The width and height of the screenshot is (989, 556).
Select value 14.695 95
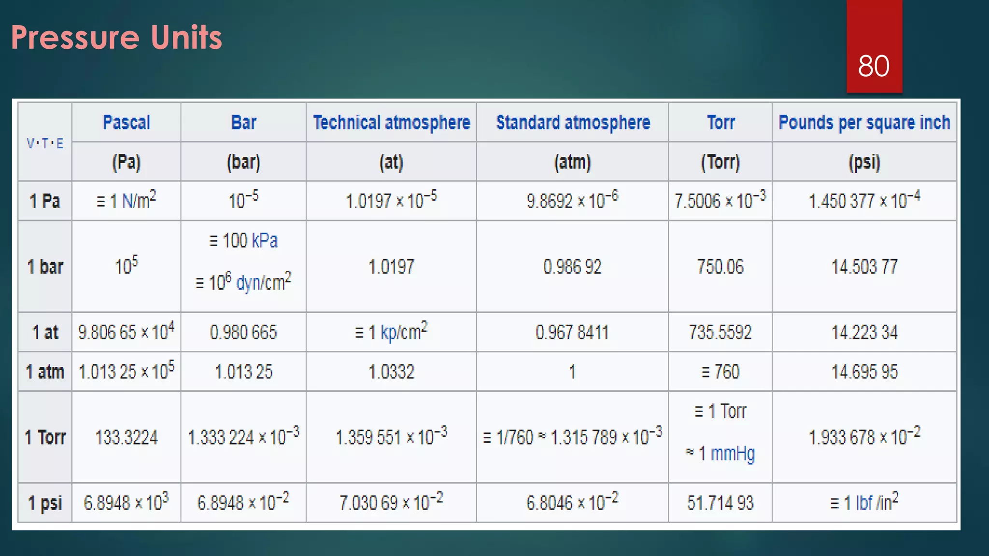tap(864, 372)
